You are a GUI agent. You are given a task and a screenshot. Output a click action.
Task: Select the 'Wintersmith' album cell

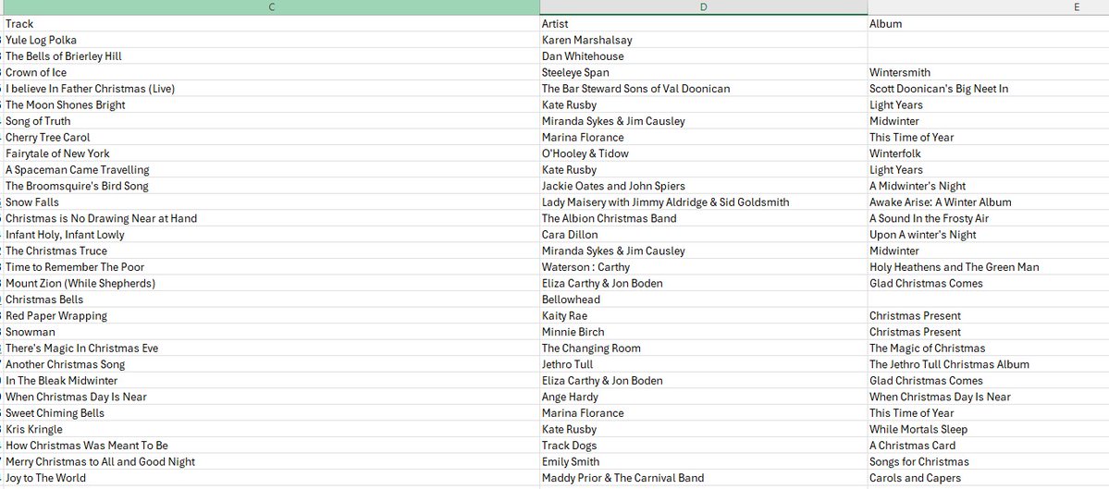click(988, 72)
